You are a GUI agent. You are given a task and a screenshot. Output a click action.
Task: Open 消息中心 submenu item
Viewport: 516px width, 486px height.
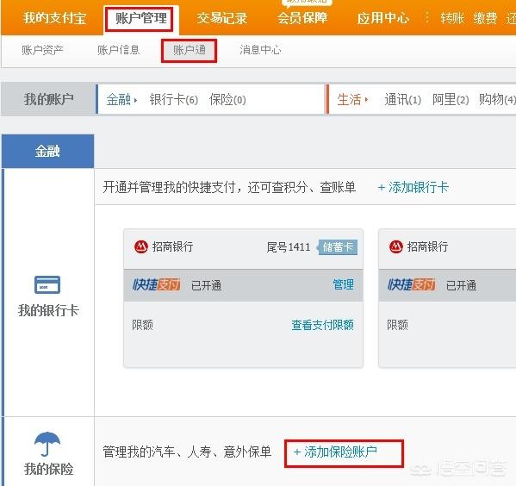[x=260, y=50]
